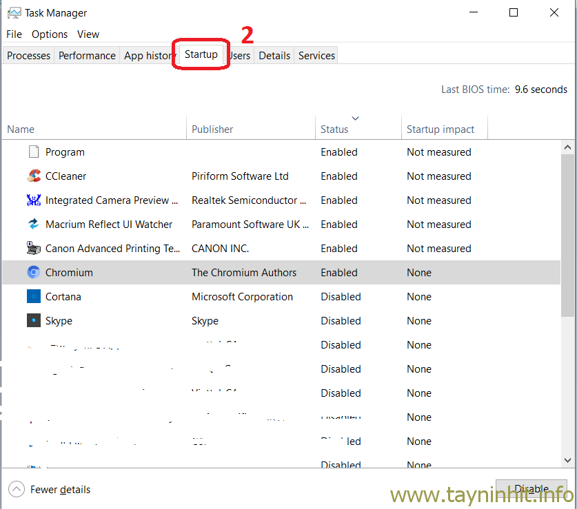Open the Details tab
The width and height of the screenshot is (577, 509).
[x=274, y=56]
